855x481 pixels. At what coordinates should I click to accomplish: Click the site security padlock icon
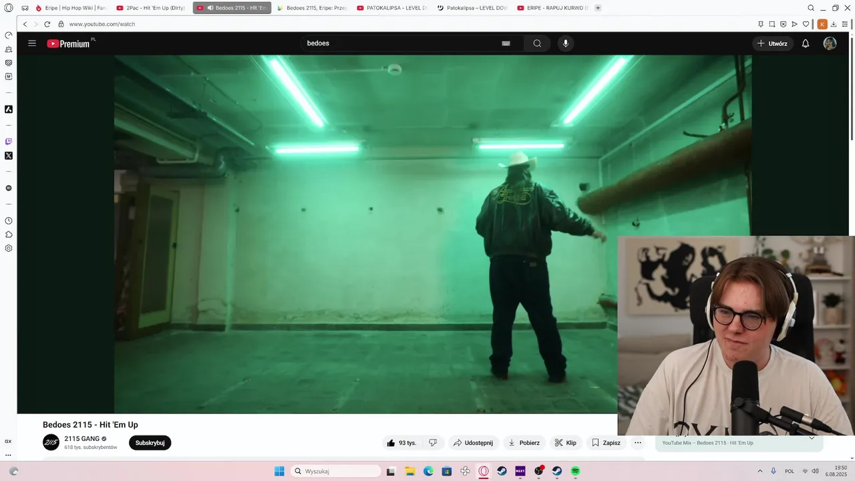61,24
